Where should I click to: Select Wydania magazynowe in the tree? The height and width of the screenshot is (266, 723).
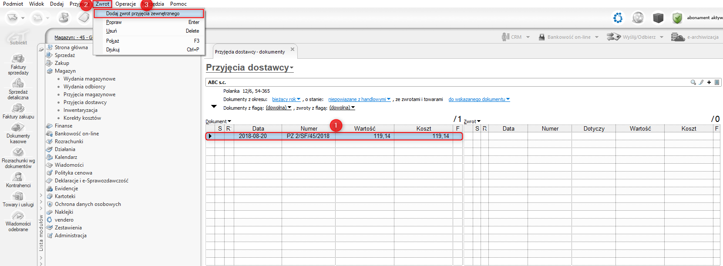click(x=90, y=79)
